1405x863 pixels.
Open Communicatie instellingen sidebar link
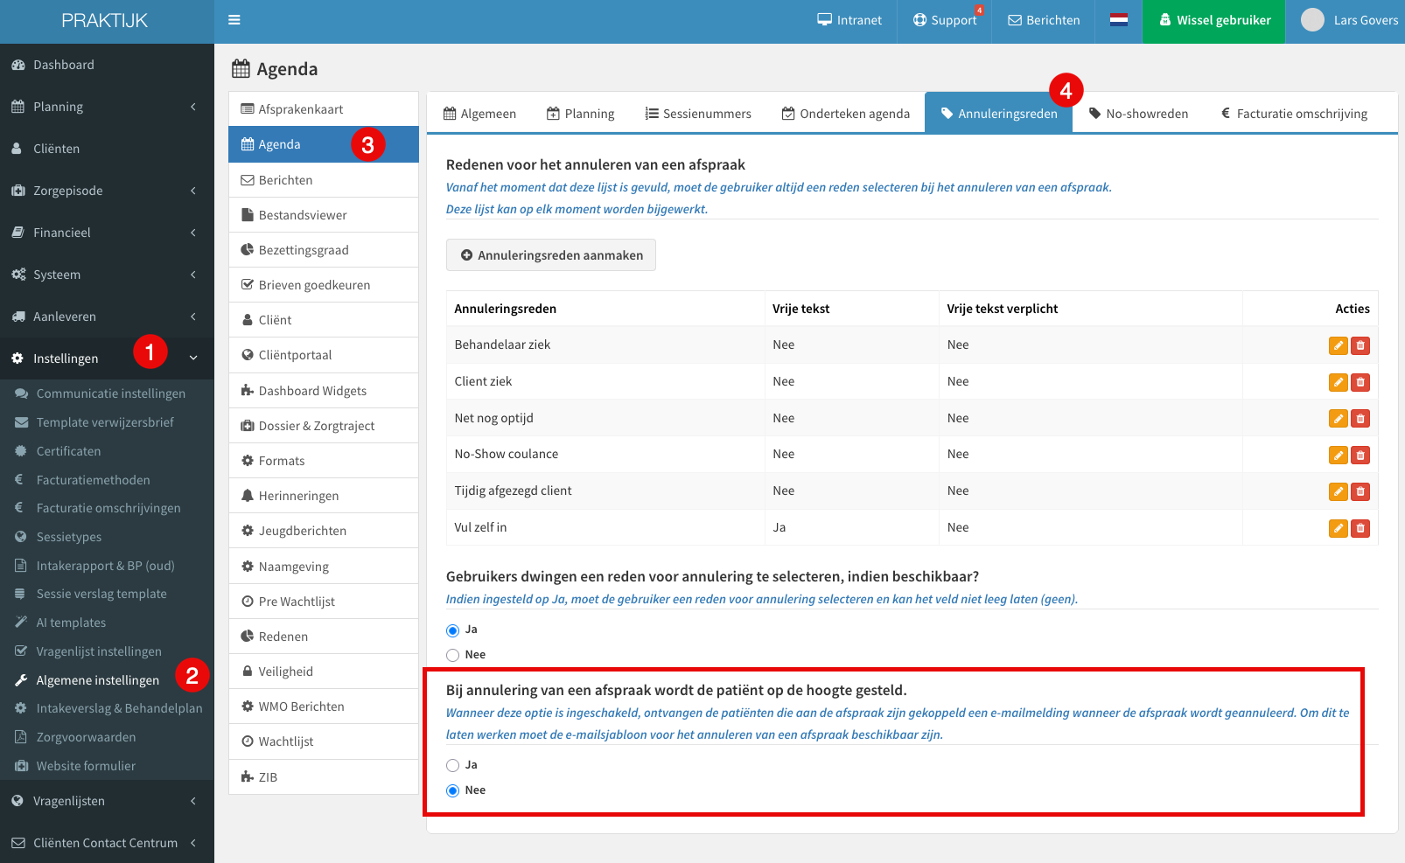click(107, 393)
